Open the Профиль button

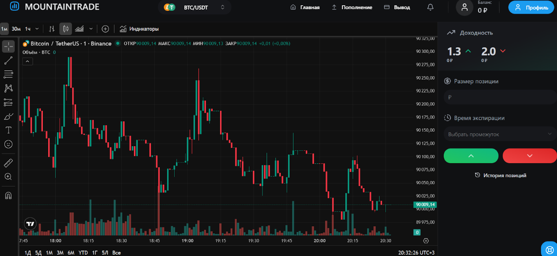pyautogui.click(x=531, y=7)
